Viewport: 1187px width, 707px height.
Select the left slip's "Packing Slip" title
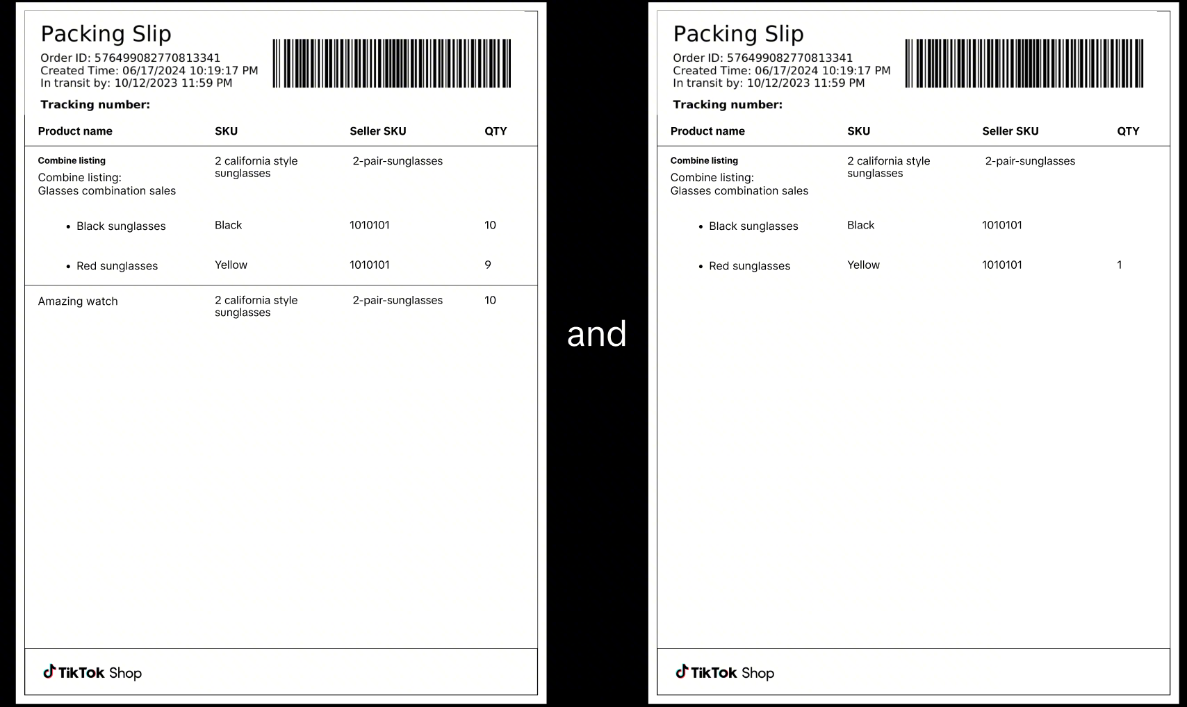coord(106,33)
